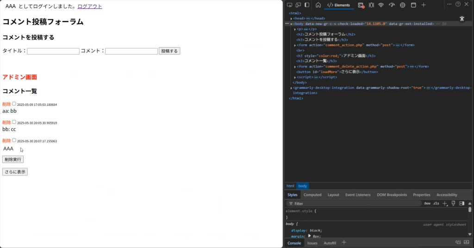Select html in the DOM breadcrumb
Image resolution: width=474 pixels, height=248 pixels.
(x=290, y=186)
